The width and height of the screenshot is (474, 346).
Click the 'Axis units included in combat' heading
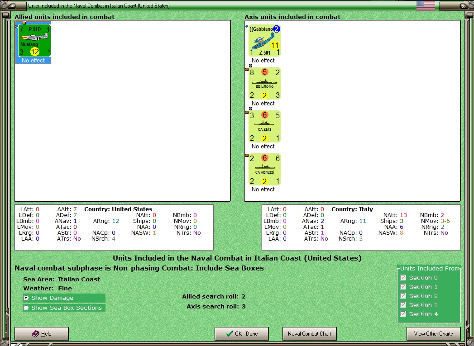click(292, 17)
